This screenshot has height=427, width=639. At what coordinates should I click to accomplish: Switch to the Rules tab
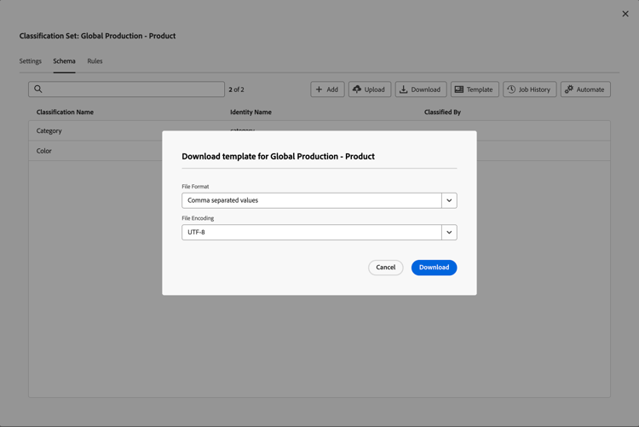click(x=95, y=61)
